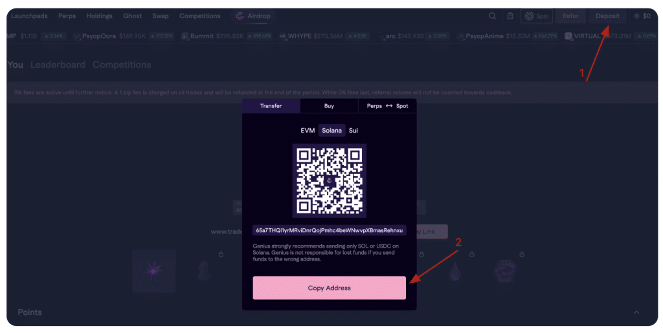Choose the Sui network option

coord(354,131)
